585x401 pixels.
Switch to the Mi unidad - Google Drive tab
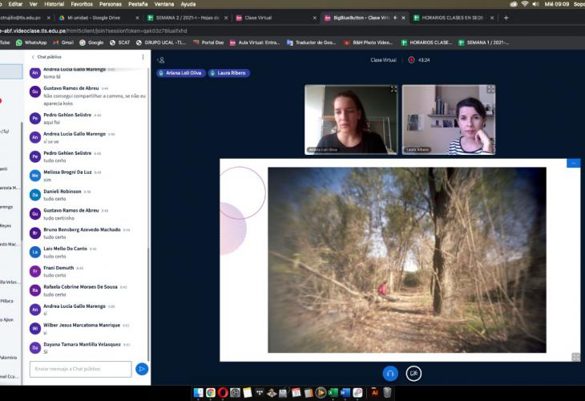(99, 18)
